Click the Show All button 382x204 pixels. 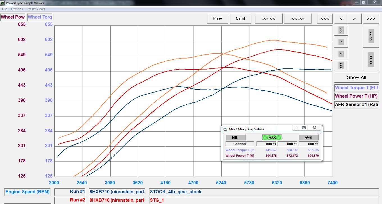(x=356, y=77)
